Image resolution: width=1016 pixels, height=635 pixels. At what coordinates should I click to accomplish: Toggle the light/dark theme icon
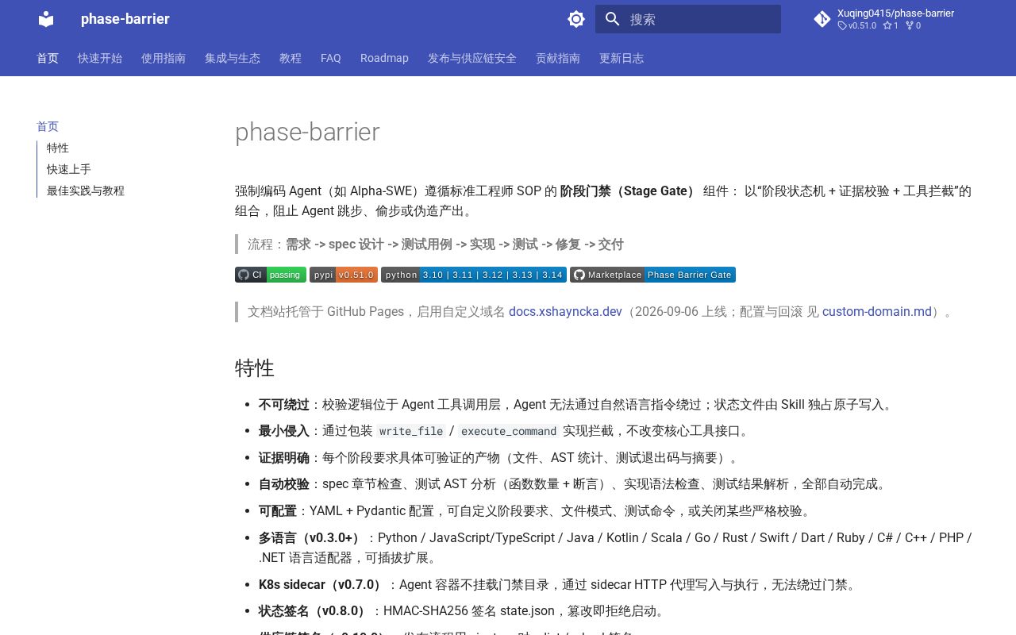click(576, 19)
